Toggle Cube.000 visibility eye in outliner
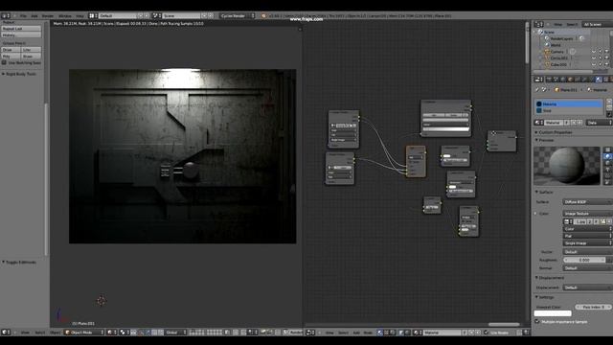The width and height of the screenshot is (613, 345). click(x=594, y=64)
